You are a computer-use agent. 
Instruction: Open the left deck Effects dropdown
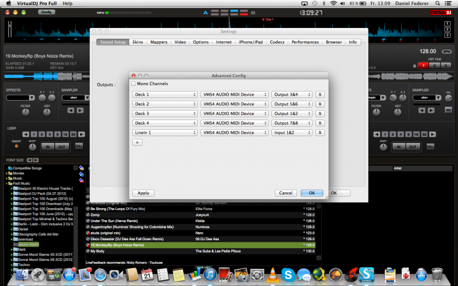coord(21,98)
